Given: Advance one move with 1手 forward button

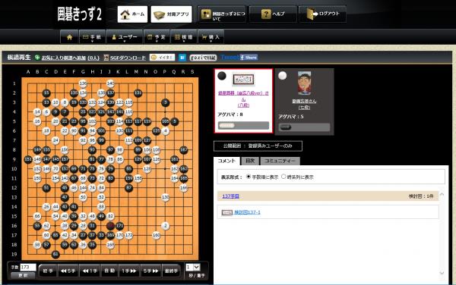Looking at the screenshot, I should [129, 271].
